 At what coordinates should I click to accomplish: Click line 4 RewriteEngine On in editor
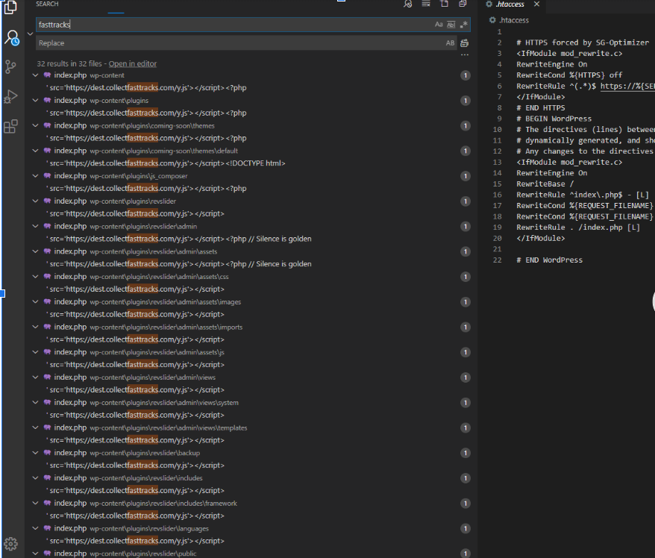tap(551, 64)
